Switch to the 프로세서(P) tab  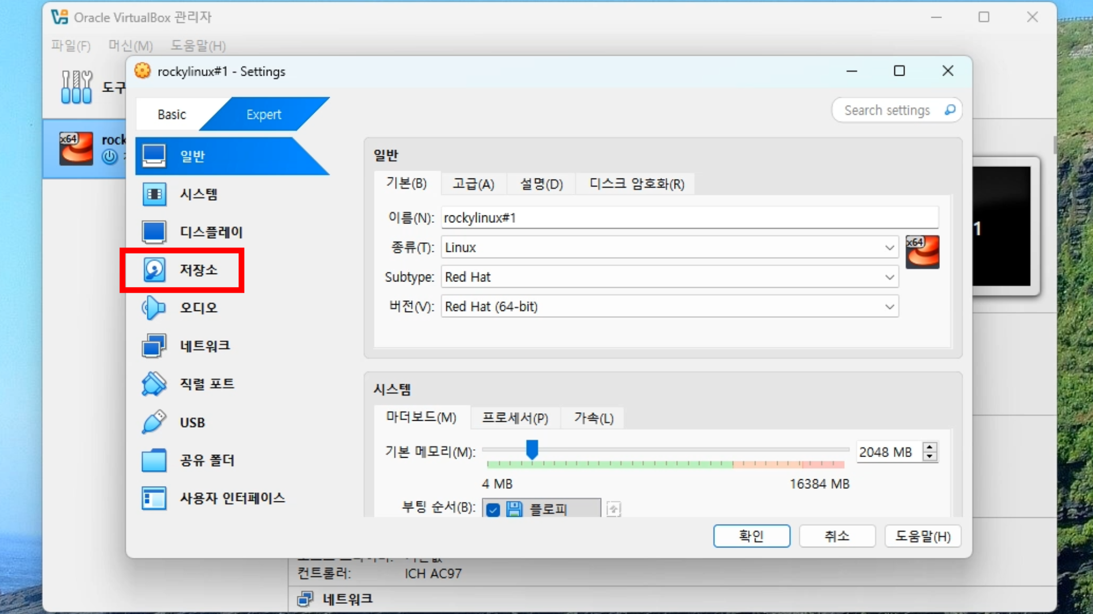click(515, 418)
